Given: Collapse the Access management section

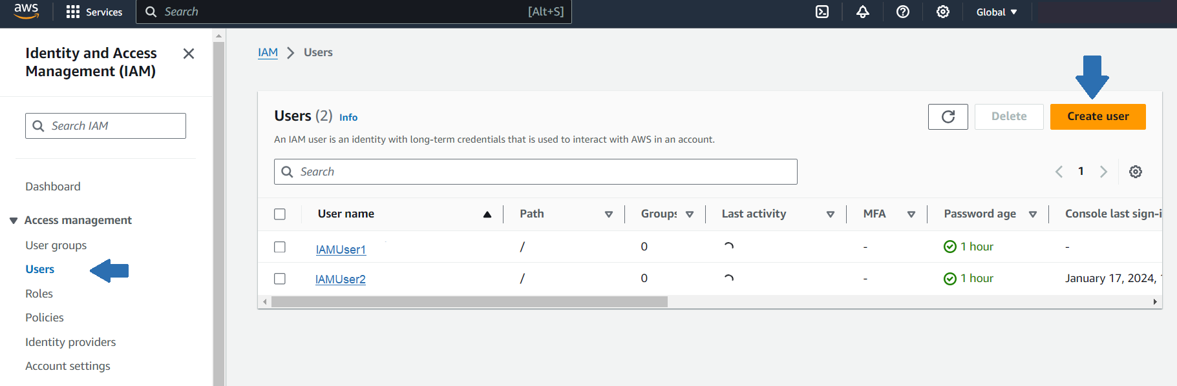Looking at the screenshot, I should click(x=14, y=221).
